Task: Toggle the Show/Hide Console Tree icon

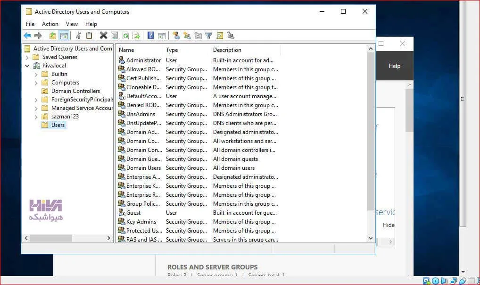Action: click(64, 35)
